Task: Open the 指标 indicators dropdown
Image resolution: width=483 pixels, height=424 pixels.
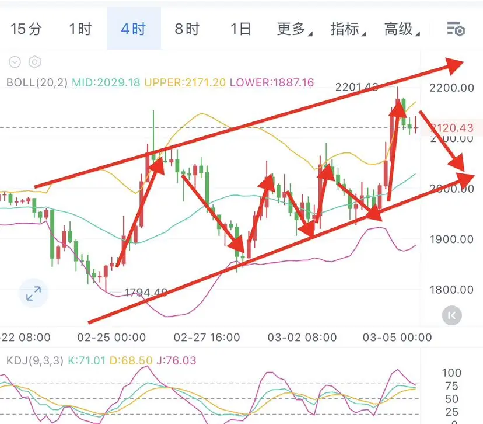Action: (x=348, y=29)
